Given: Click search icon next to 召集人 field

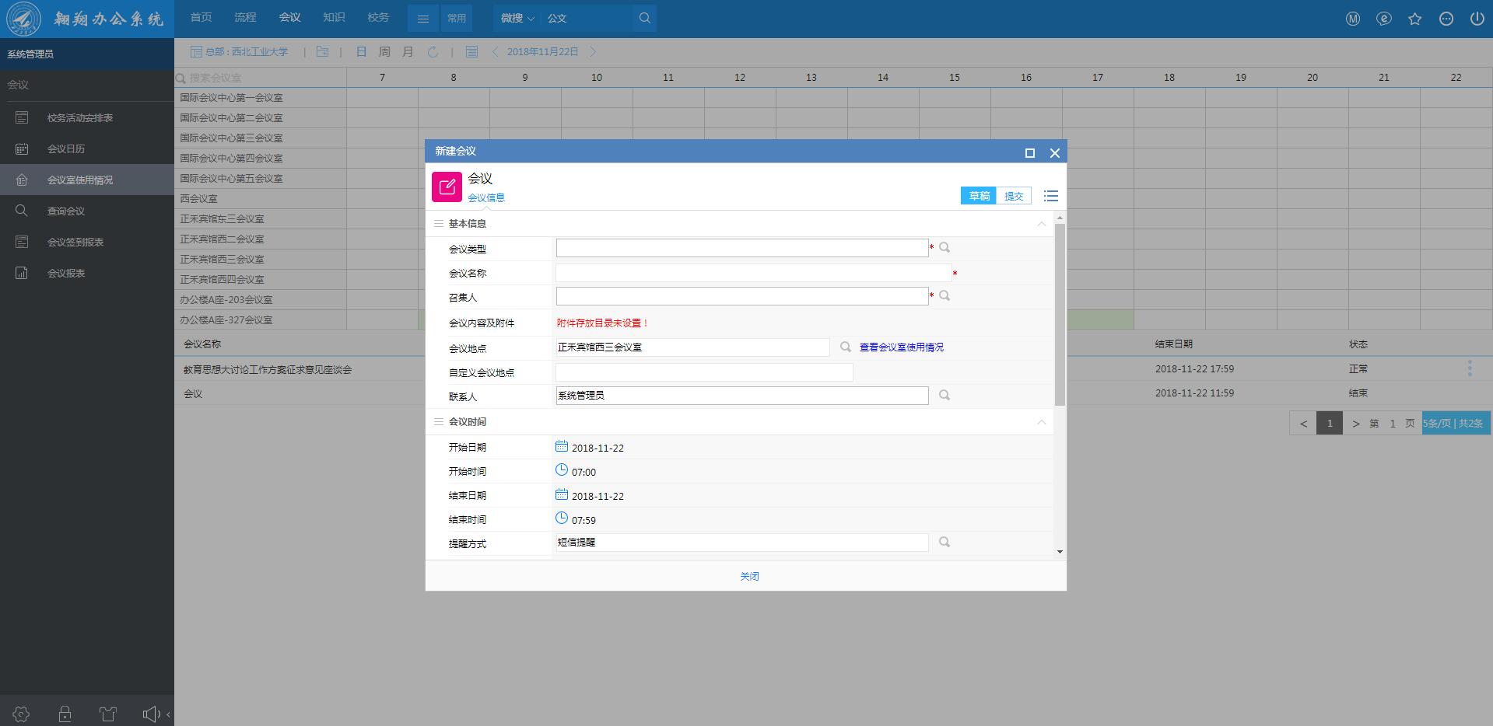Looking at the screenshot, I should click(x=945, y=296).
